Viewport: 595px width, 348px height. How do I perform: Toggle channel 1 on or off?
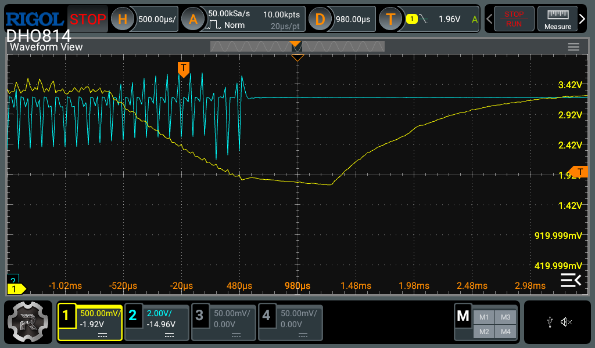[x=90, y=322]
